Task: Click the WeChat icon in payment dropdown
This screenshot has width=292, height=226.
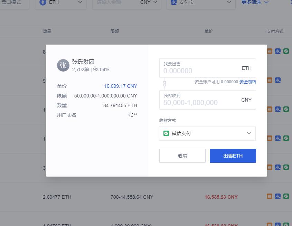Action: (x=166, y=133)
